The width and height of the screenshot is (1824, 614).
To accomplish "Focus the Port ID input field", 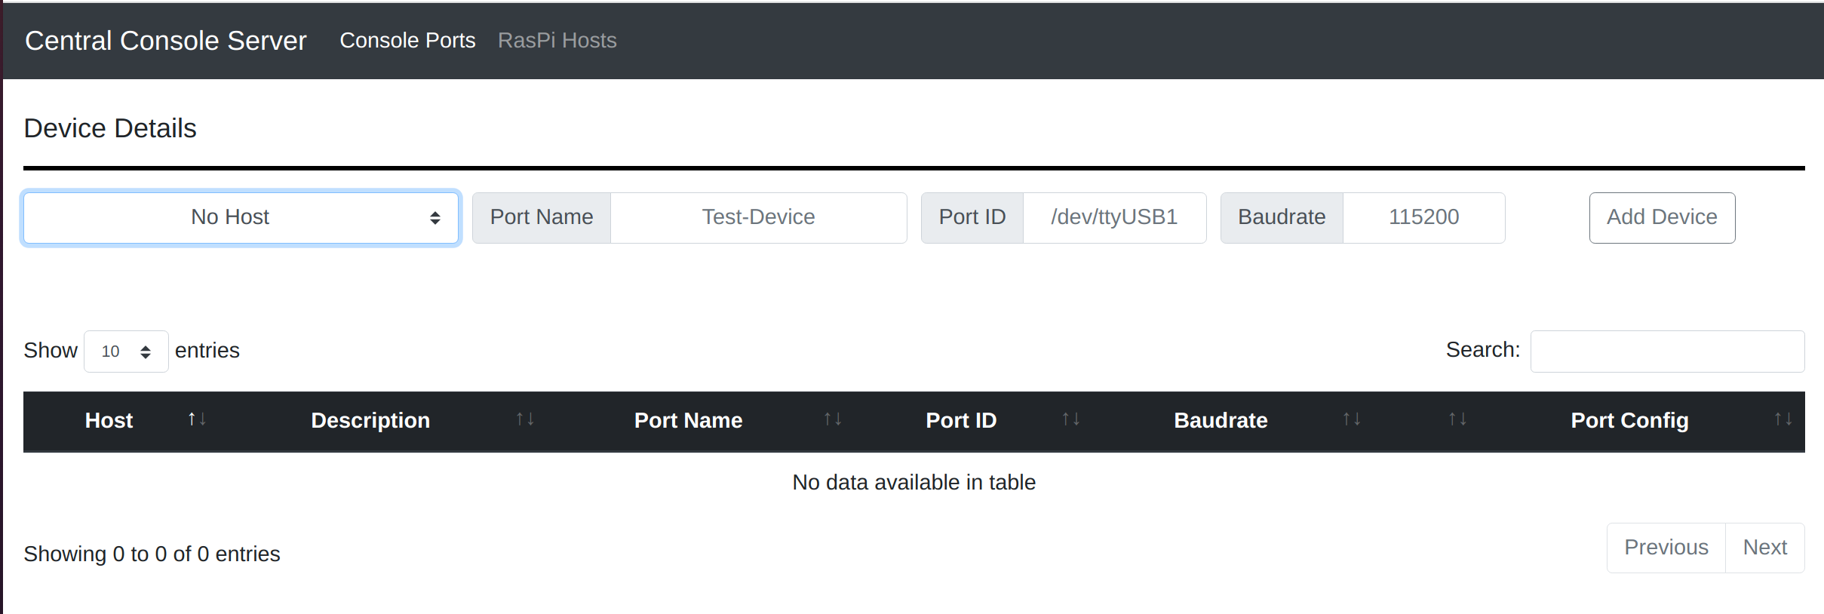I will point(1114,217).
